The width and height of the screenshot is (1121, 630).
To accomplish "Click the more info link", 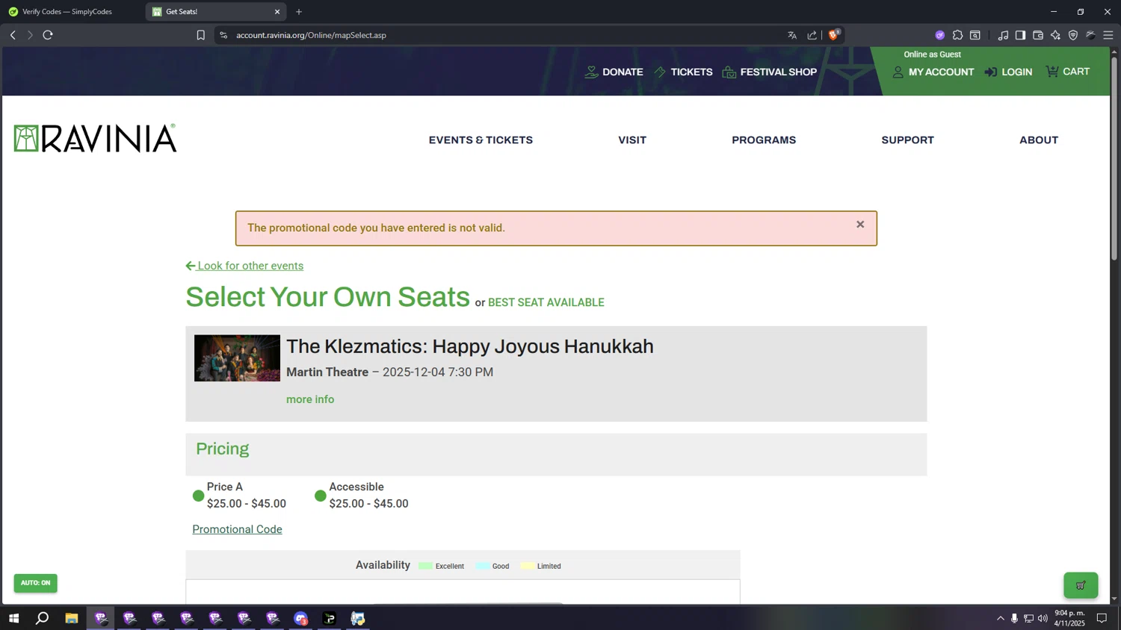I will (x=310, y=399).
